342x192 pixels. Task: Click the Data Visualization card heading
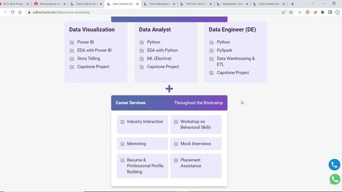92,30
